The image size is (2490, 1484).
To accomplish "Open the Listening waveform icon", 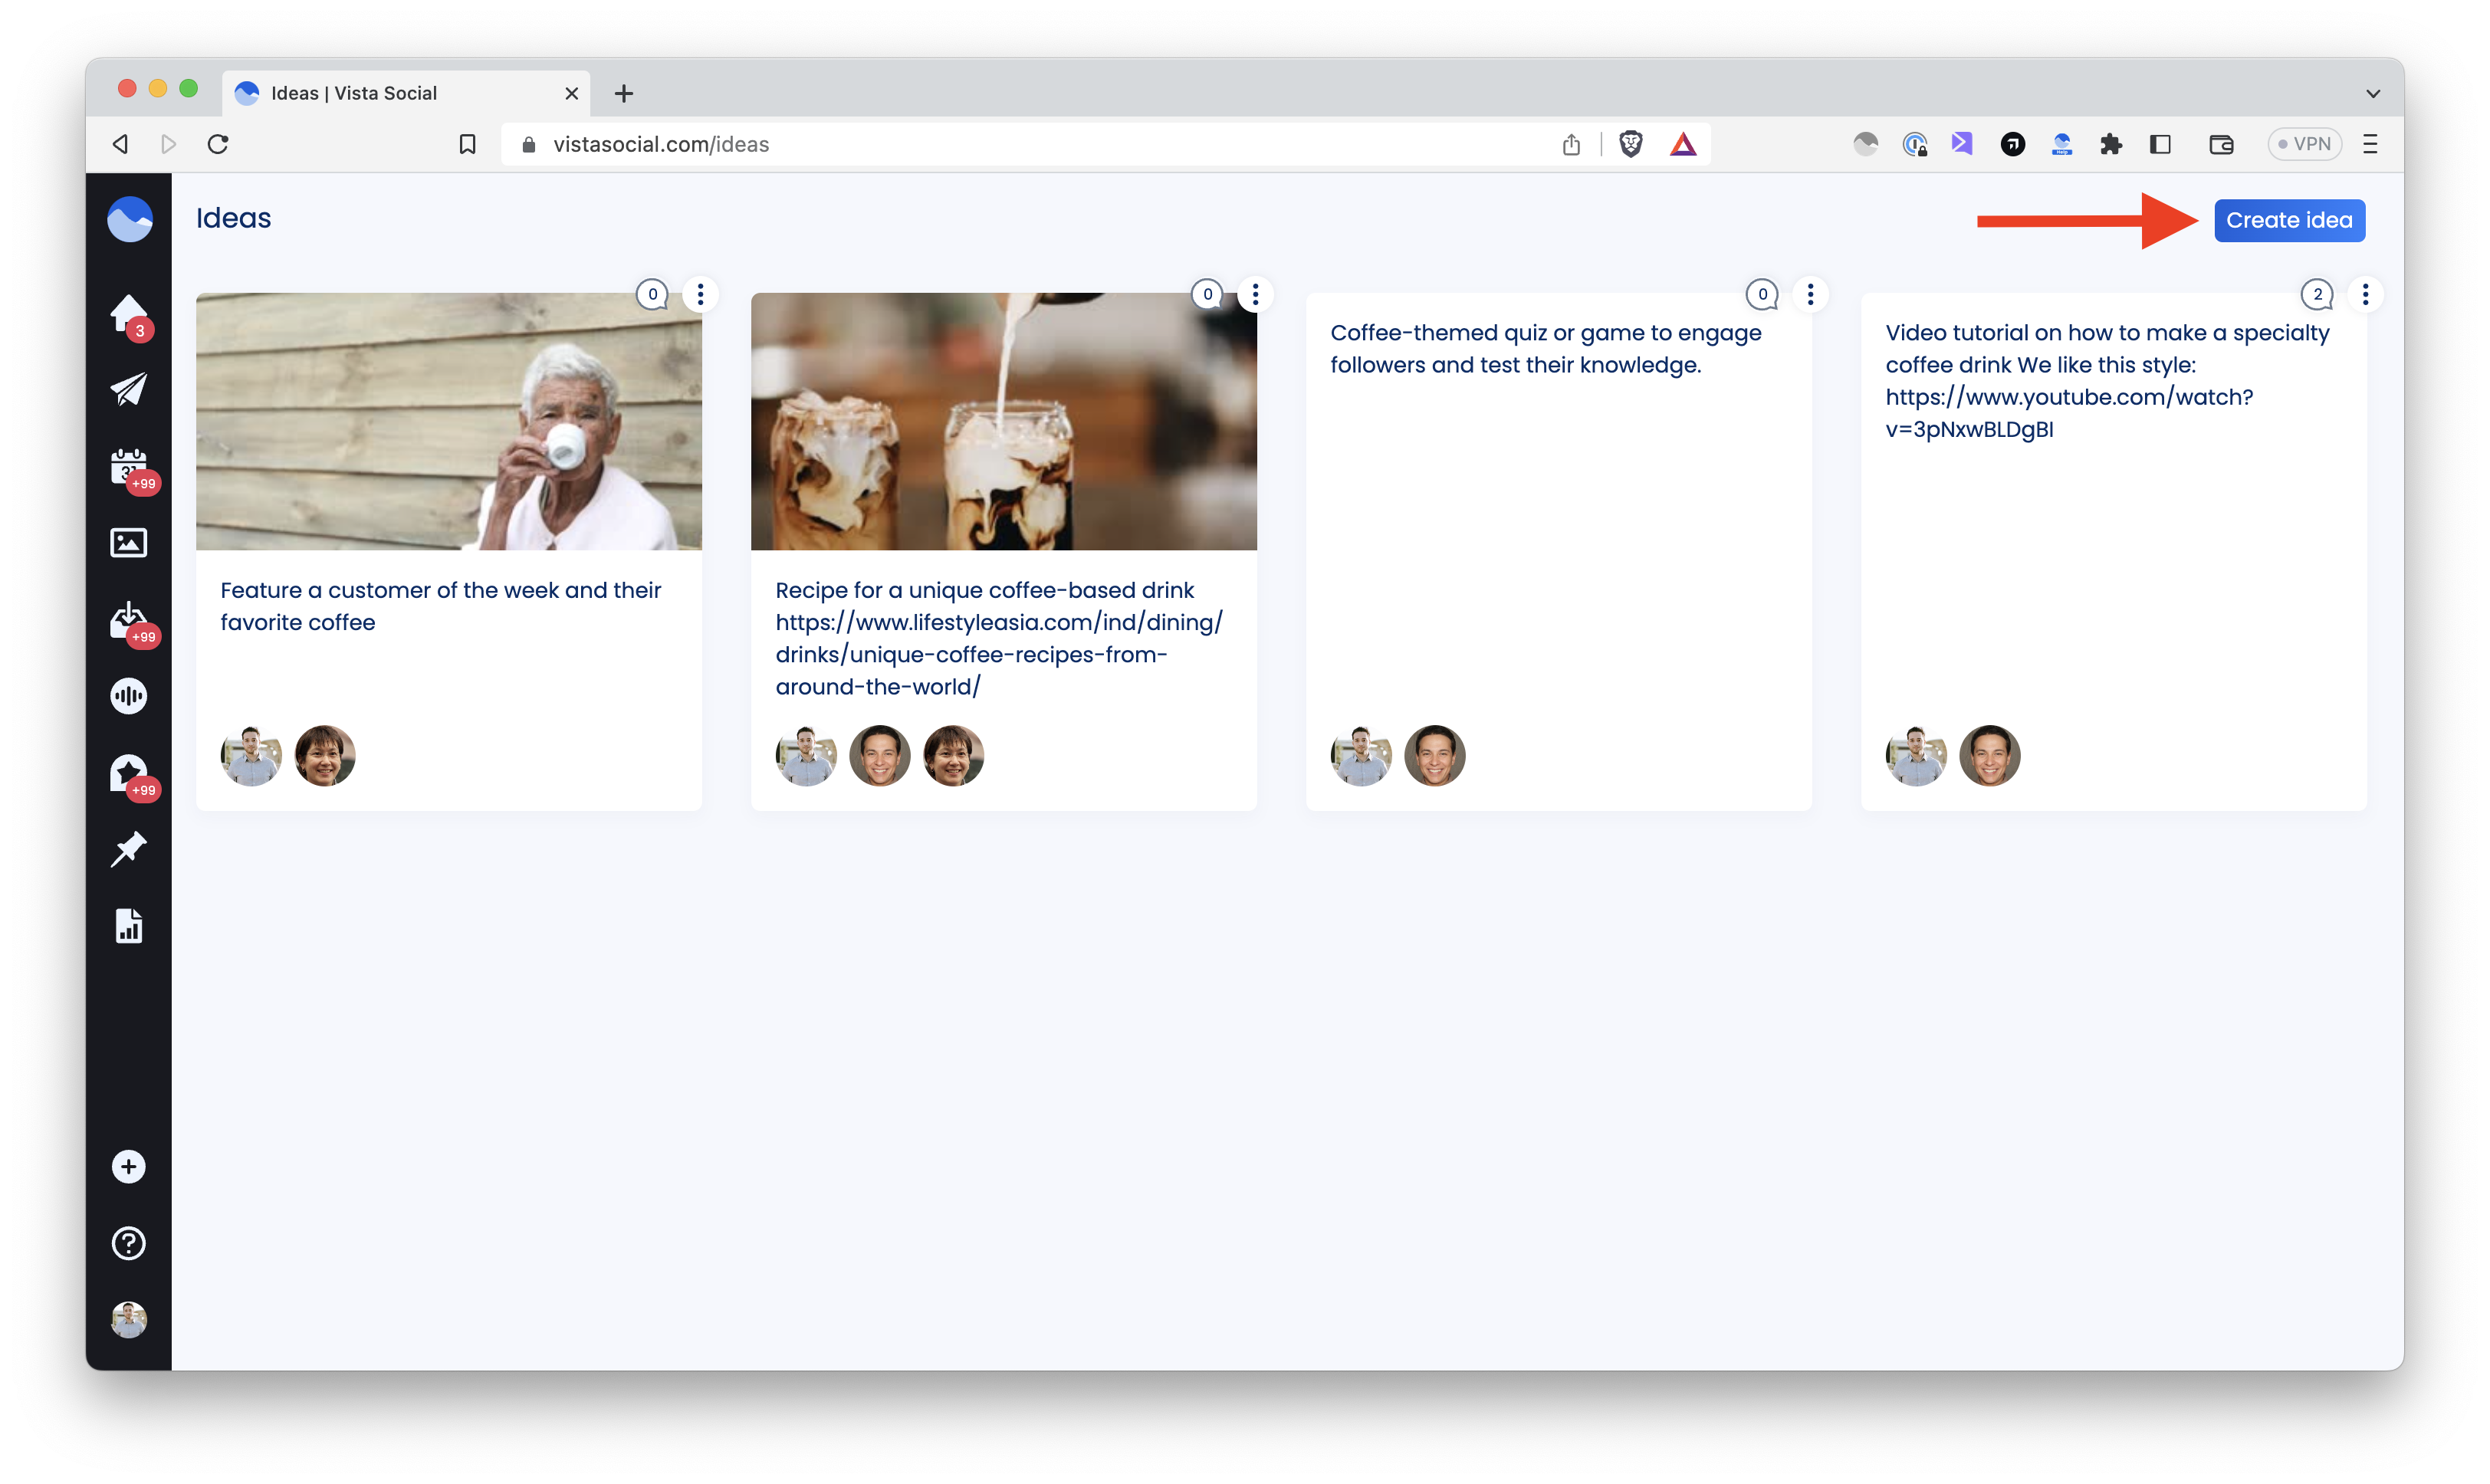I will 129,696.
